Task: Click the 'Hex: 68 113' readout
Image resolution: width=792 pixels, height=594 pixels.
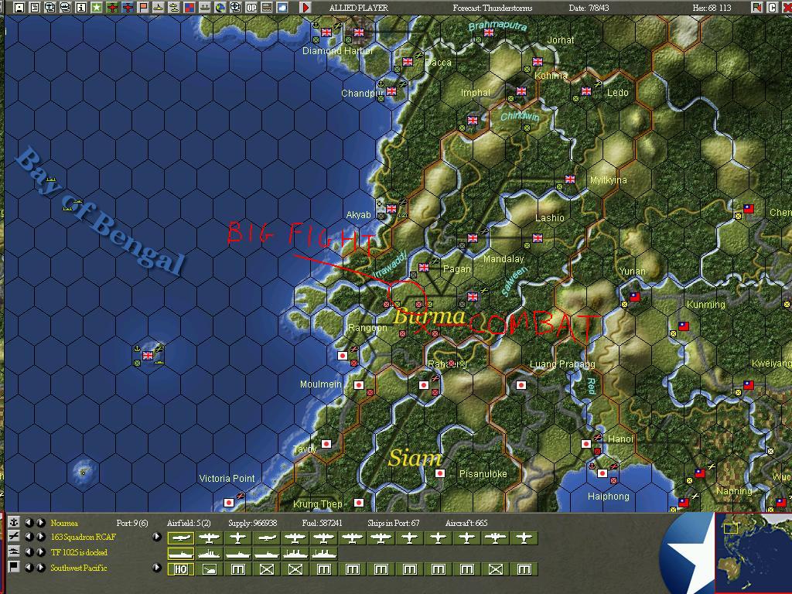Action: coord(712,8)
